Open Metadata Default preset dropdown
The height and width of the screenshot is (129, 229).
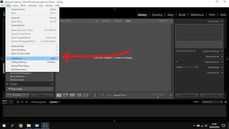(x=187, y=67)
